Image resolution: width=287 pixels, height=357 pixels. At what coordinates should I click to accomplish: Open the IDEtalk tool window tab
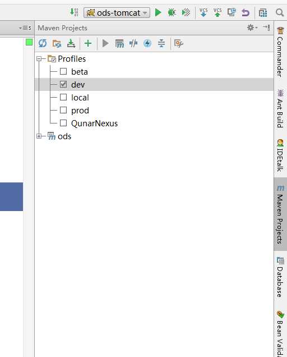coord(280,155)
